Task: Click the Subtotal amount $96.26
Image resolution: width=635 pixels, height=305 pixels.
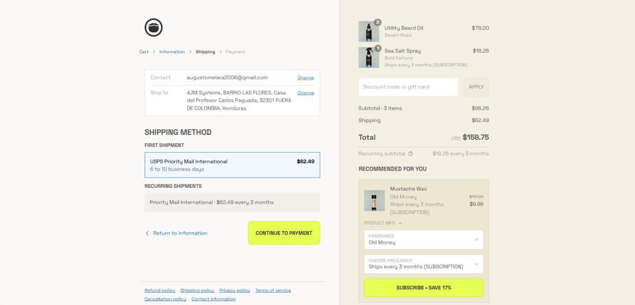Action: [480, 109]
